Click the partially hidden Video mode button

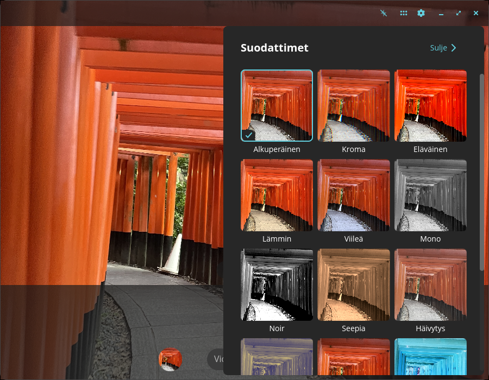click(216, 359)
